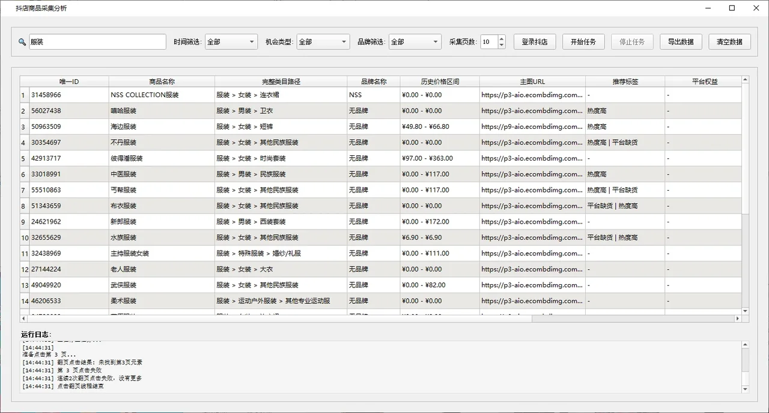Viewport: 769px width, 413px height.
Task: Export results via 导出数据 button
Action: 681,42
